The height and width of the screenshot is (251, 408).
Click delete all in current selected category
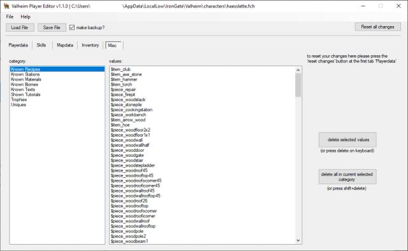(x=347, y=177)
